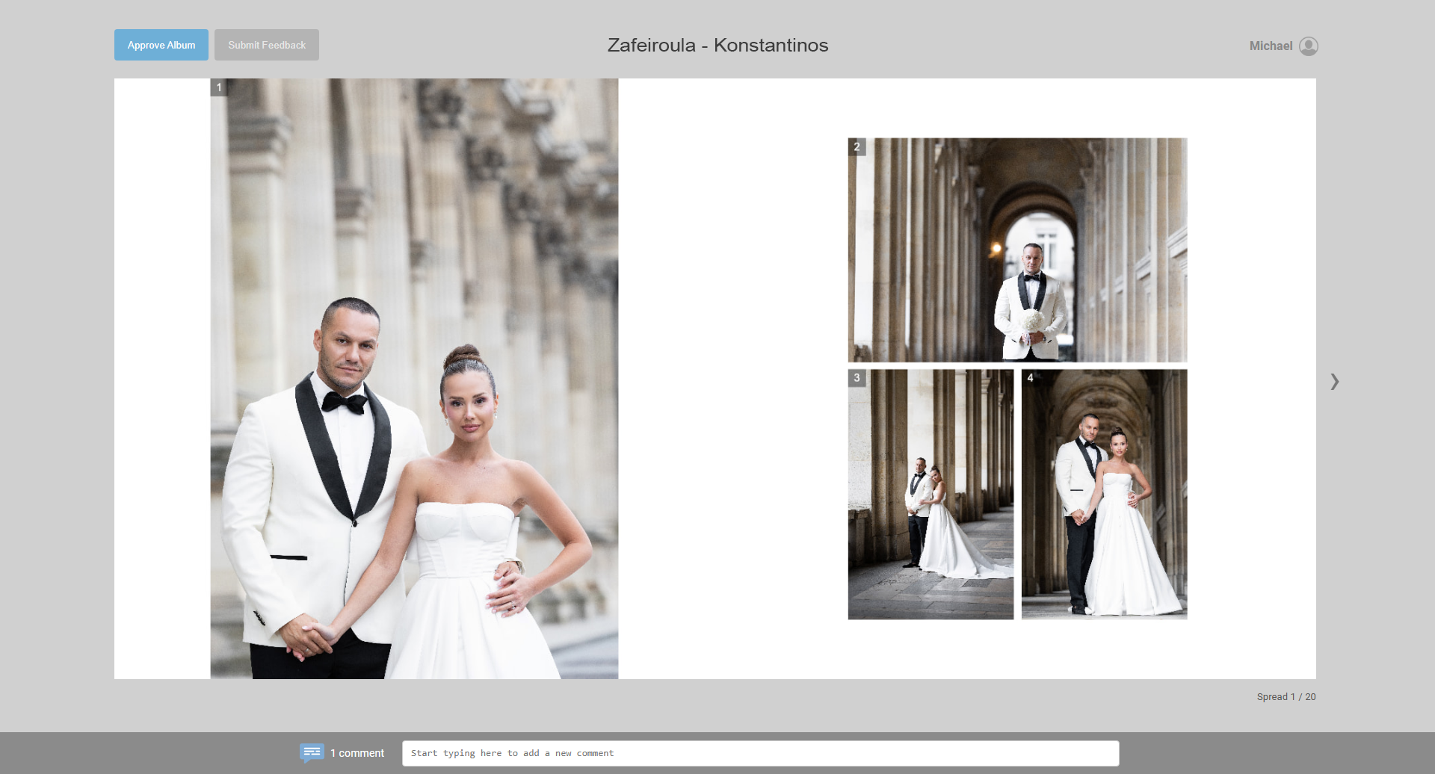Image resolution: width=1435 pixels, height=774 pixels.
Task: Click the Approve Album button
Action: point(161,45)
